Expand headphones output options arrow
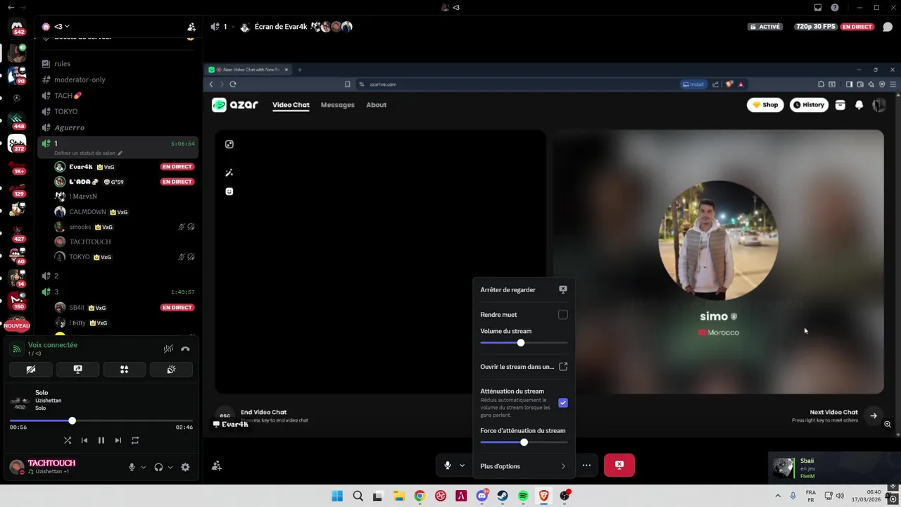This screenshot has width=901, height=507. (x=170, y=467)
